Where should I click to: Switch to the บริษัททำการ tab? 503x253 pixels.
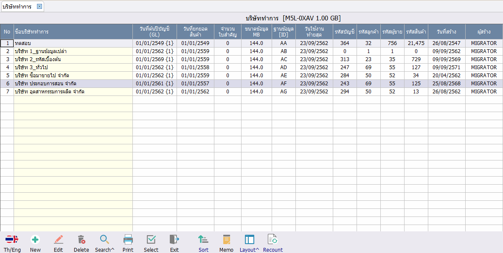[17, 6]
